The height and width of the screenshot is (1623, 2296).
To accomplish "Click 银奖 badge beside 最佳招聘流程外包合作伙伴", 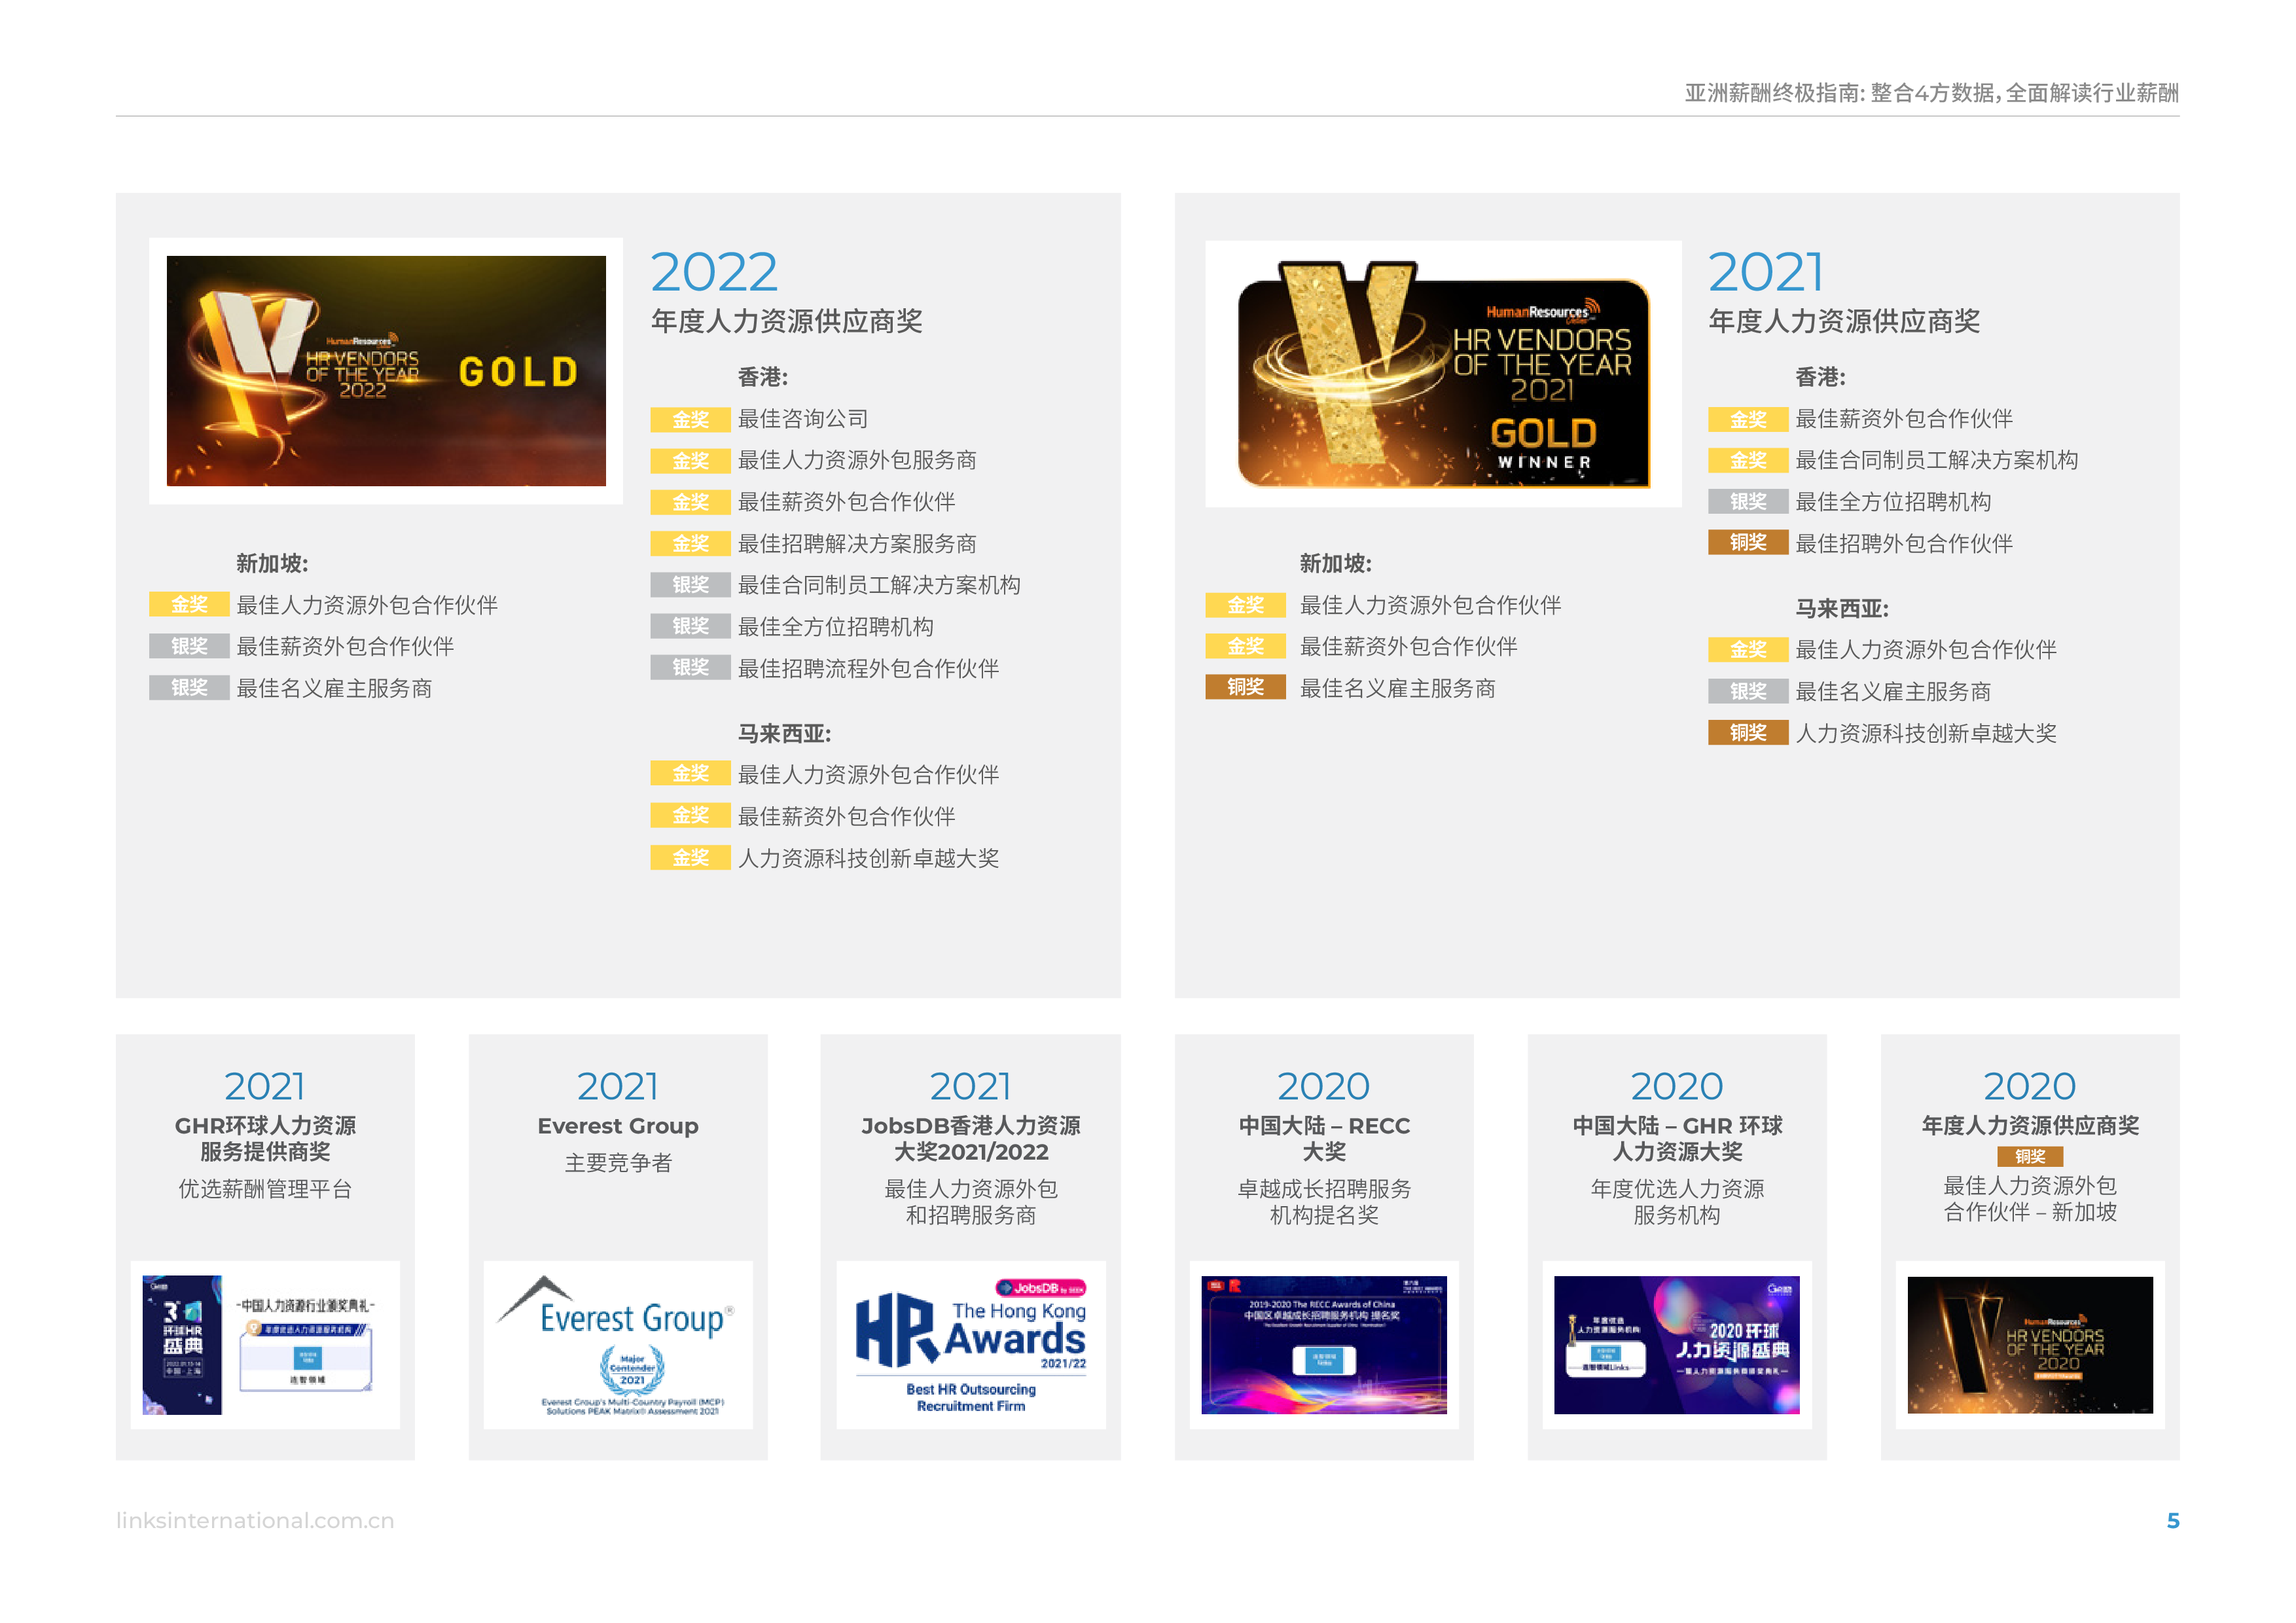I will (x=690, y=668).
